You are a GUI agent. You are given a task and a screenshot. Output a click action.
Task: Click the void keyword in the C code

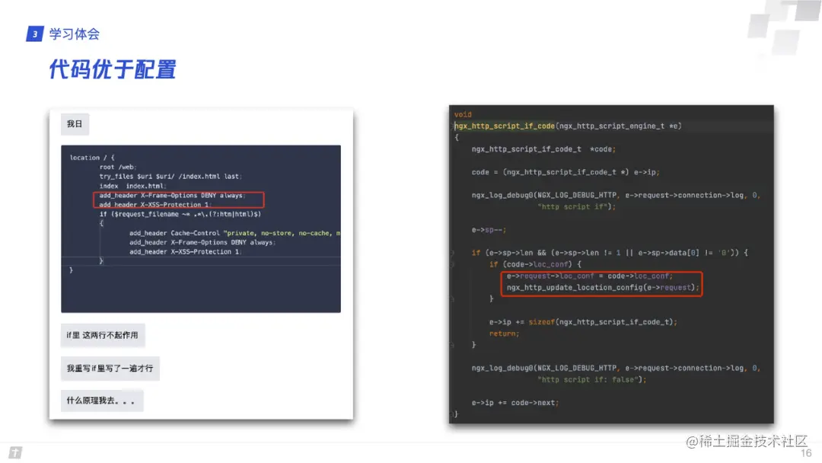463,114
